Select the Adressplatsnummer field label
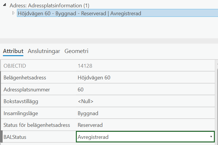The width and height of the screenshot is (218, 145). 27,90
